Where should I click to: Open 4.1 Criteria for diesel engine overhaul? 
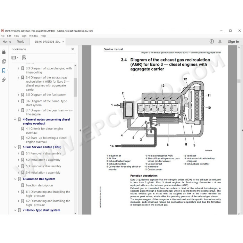click(44, 131)
